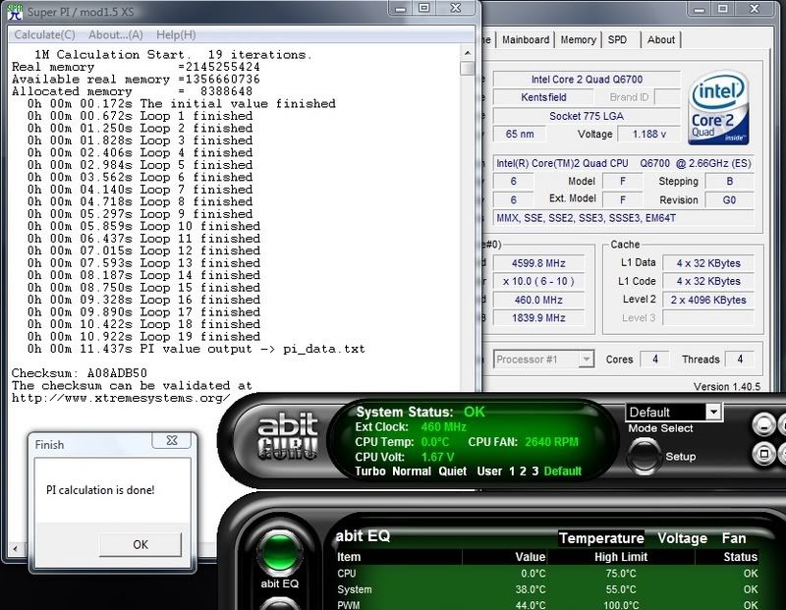786x610 pixels.
Task: Switch to the Memory tab in CPU-Z
Action: point(578,39)
